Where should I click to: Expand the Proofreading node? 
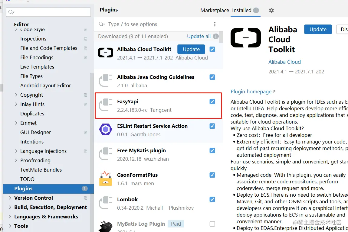click(x=16, y=160)
